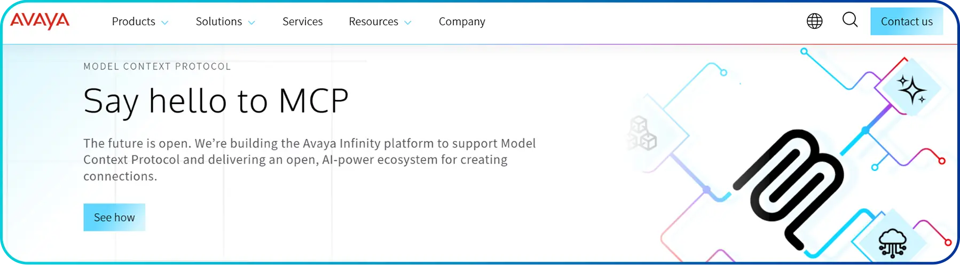Click the MODEL CONTEXT PROTOCOL label
The image size is (960, 266).
[157, 66]
